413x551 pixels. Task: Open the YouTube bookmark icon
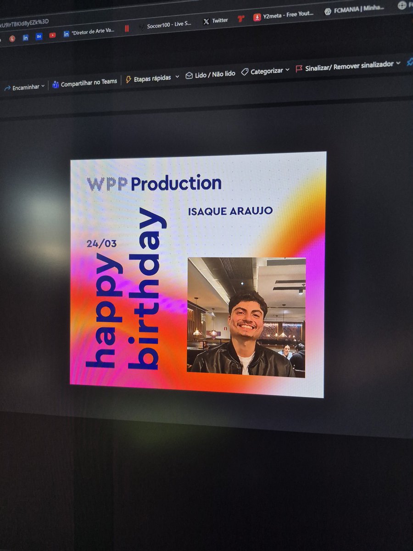[x=53, y=35]
